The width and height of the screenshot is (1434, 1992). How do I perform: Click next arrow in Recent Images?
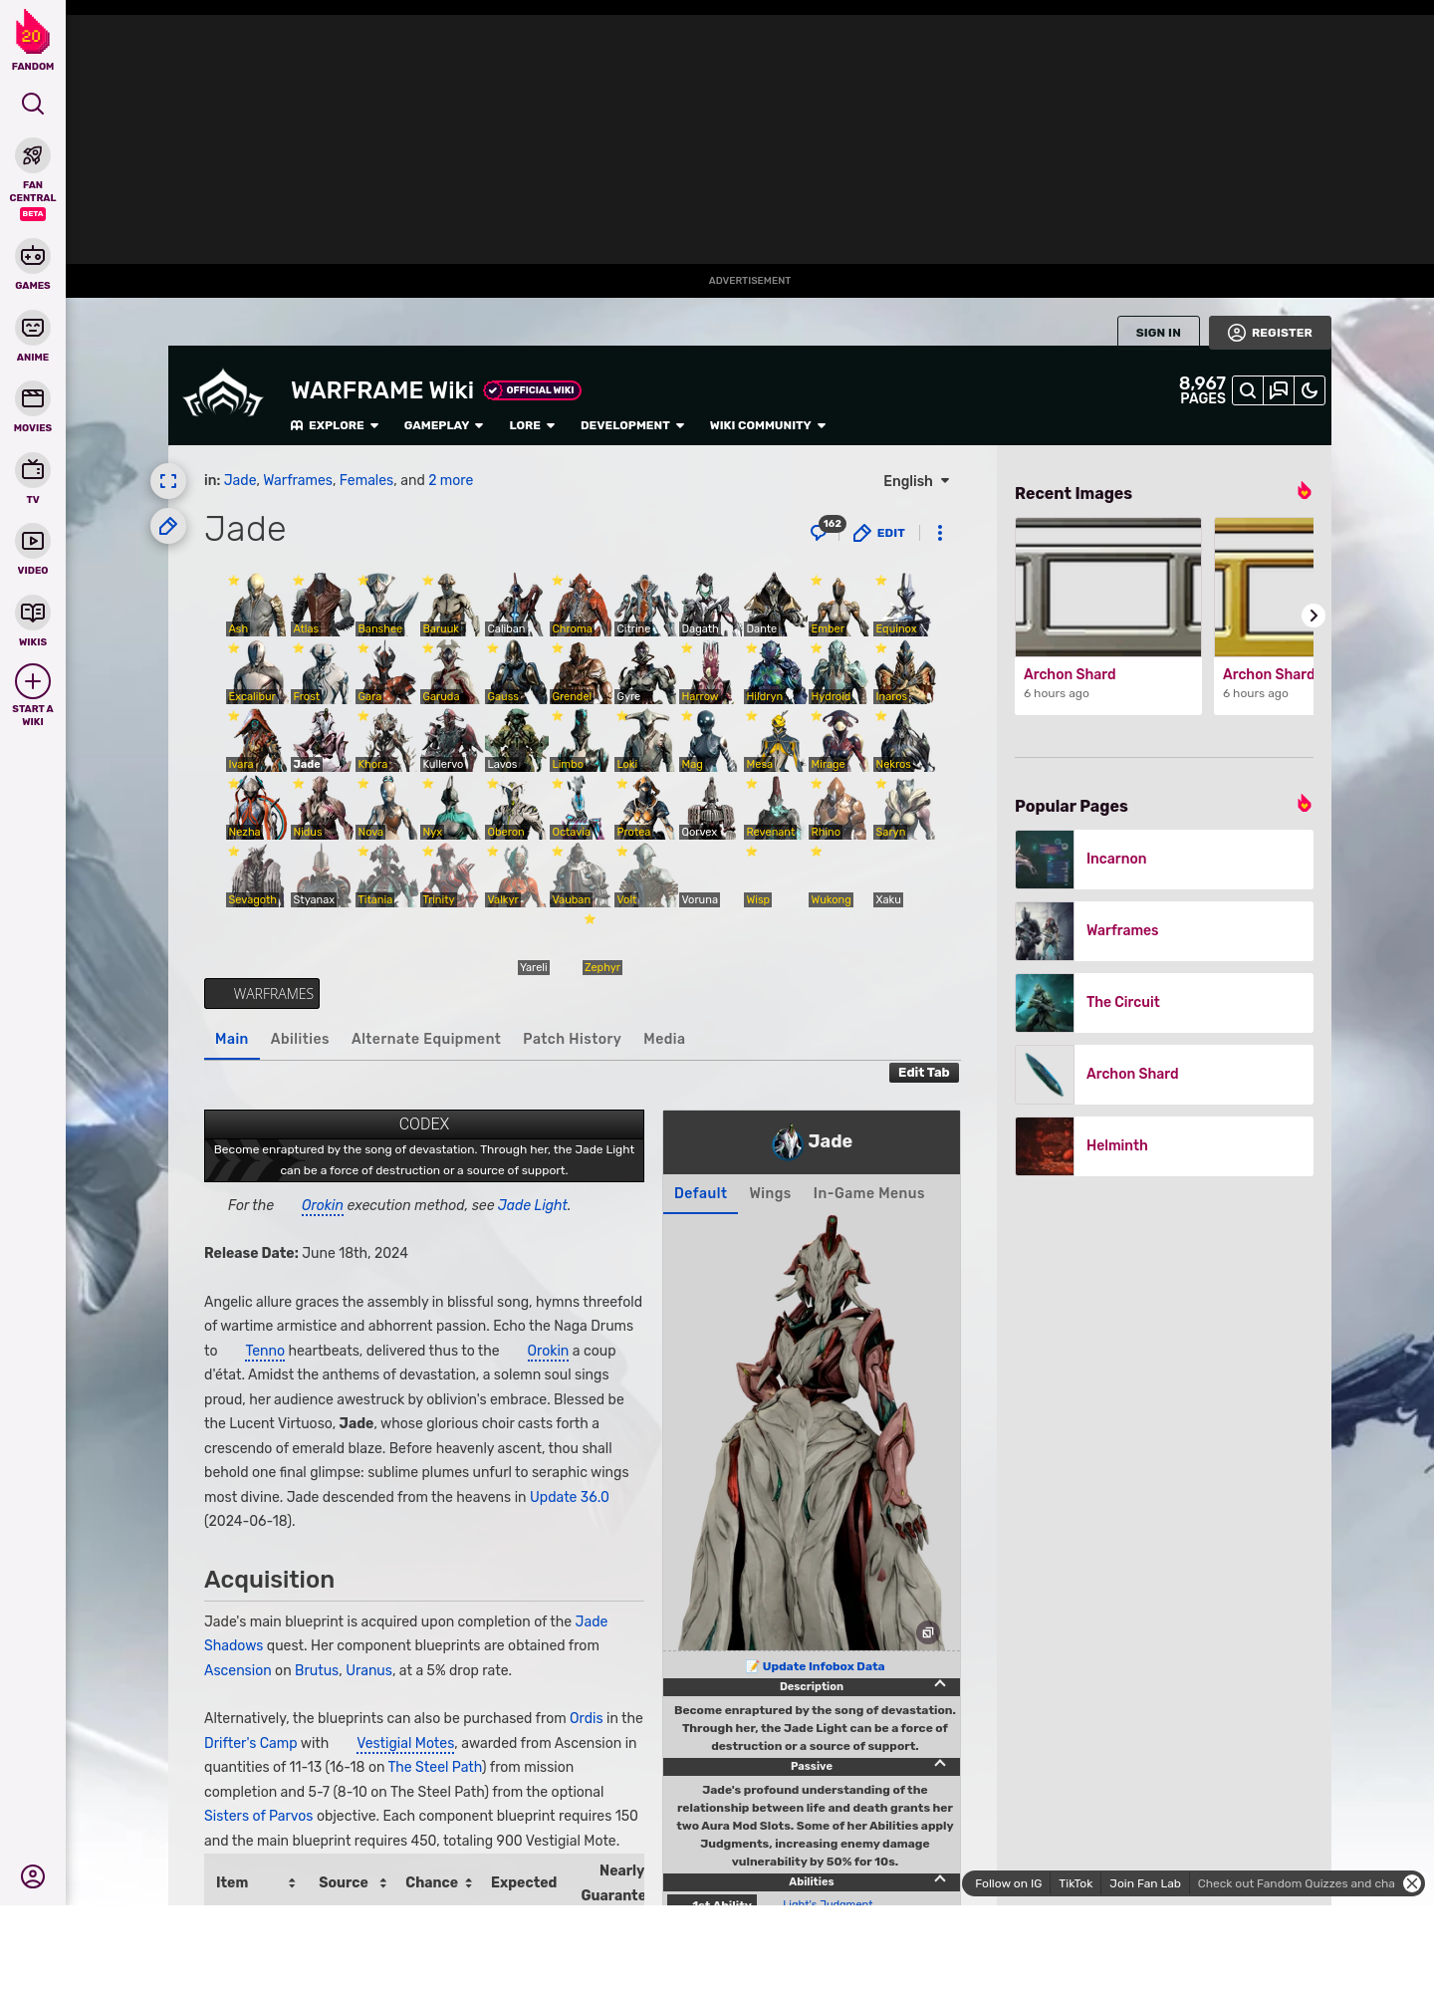[x=1314, y=616]
